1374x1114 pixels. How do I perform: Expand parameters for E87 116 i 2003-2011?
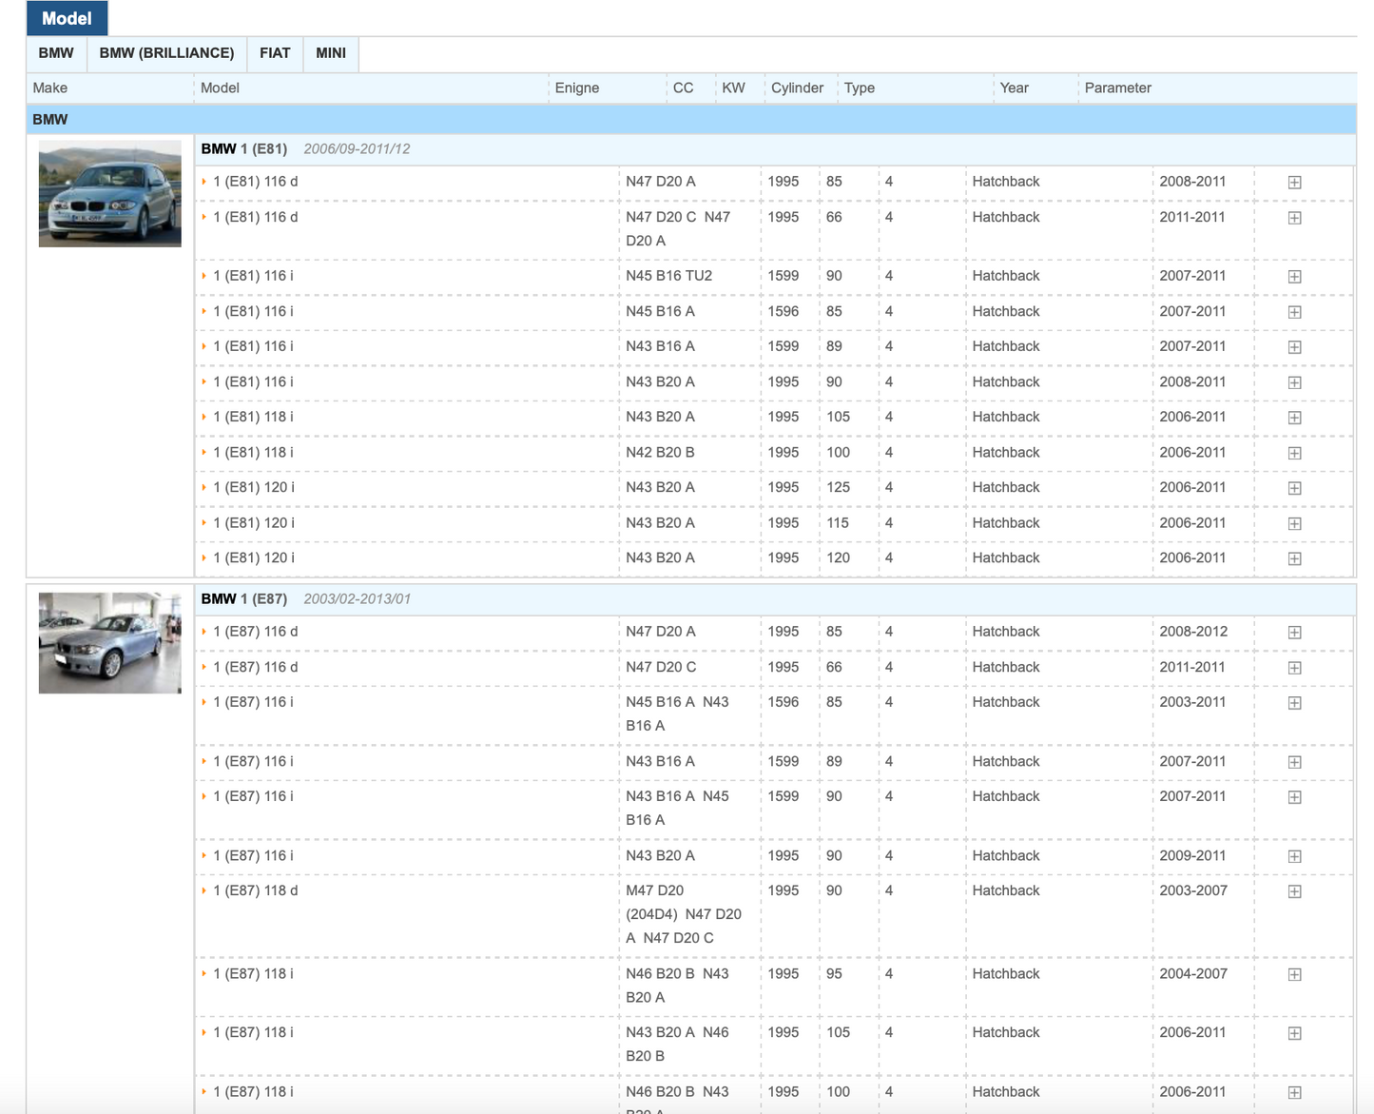click(1294, 703)
